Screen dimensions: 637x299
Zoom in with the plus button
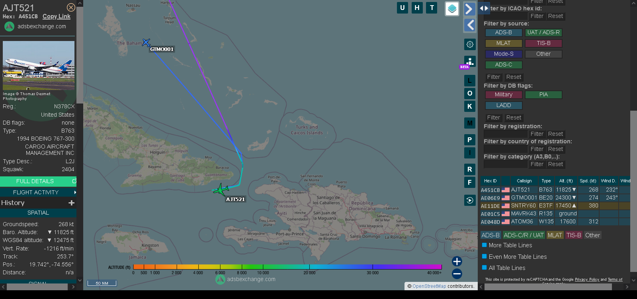(457, 261)
